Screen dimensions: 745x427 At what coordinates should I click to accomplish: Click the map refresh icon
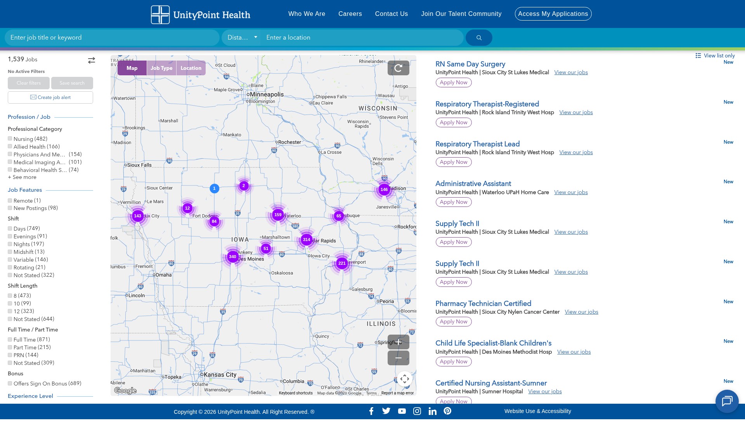coord(398,68)
